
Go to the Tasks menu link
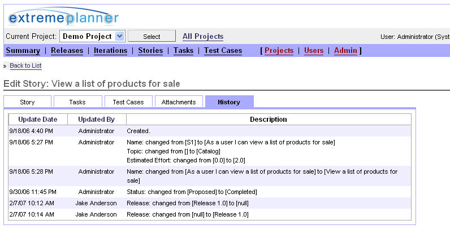point(183,51)
